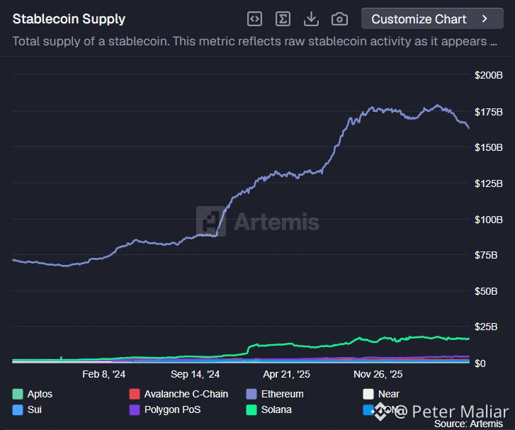Image resolution: width=515 pixels, height=430 pixels.
Task: Click the $75B axis label
Action: pos(486,255)
